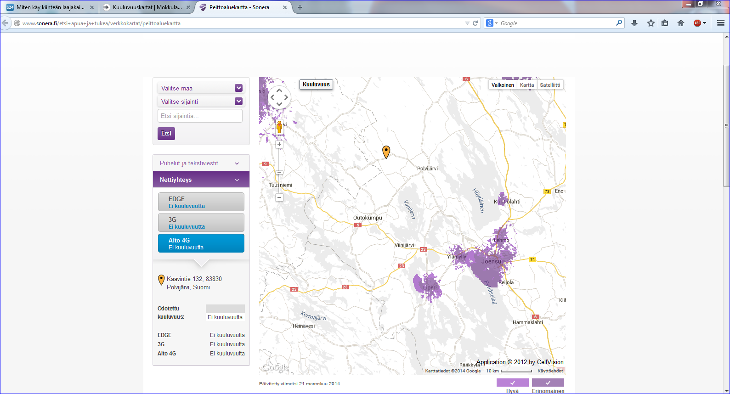Image resolution: width=730 pixels, height=394 pixels.
Task: Click the Liperi label on the map
Action: (x=430, y=287)
